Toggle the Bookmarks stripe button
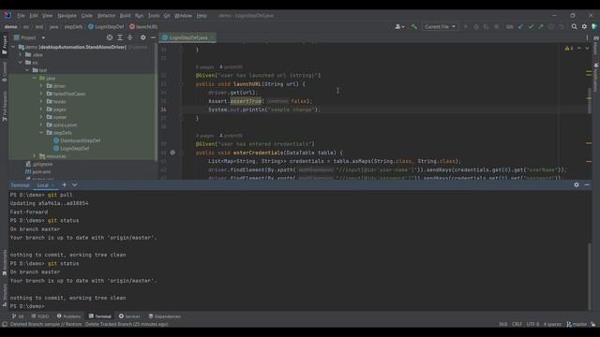Image resolution: width=600 pixels, height=337 pixels. 4,263
